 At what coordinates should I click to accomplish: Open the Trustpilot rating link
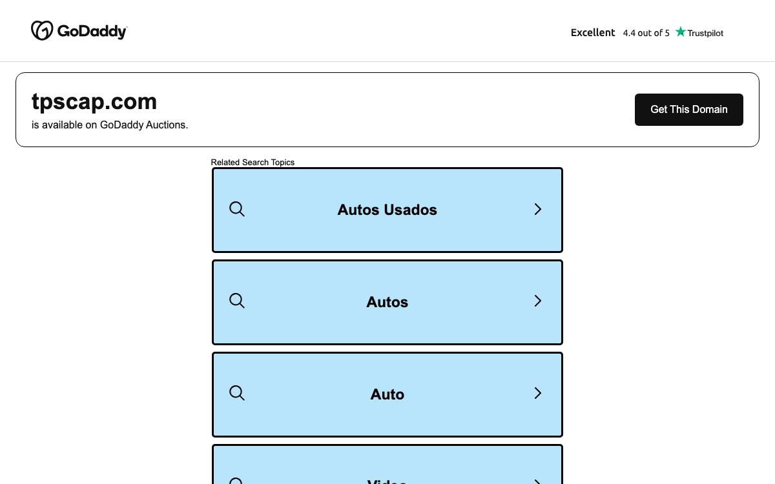(647, 32)
